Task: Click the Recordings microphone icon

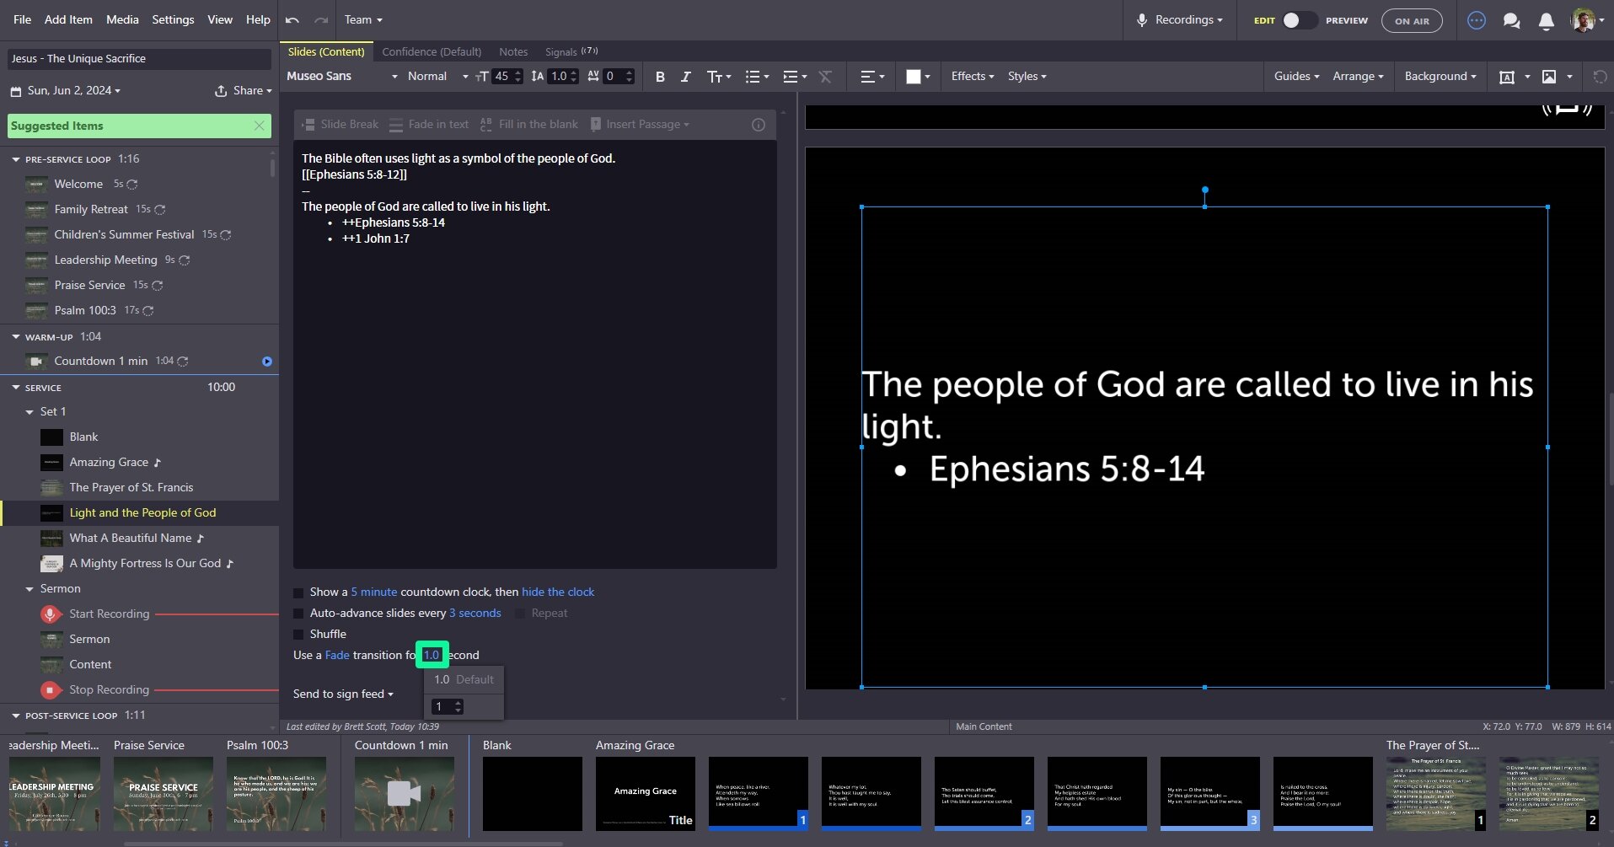Action: pos(1142,20)
